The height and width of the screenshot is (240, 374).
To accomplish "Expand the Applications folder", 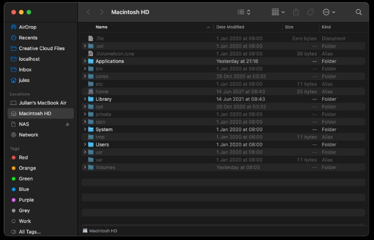I will pos(84,61).
